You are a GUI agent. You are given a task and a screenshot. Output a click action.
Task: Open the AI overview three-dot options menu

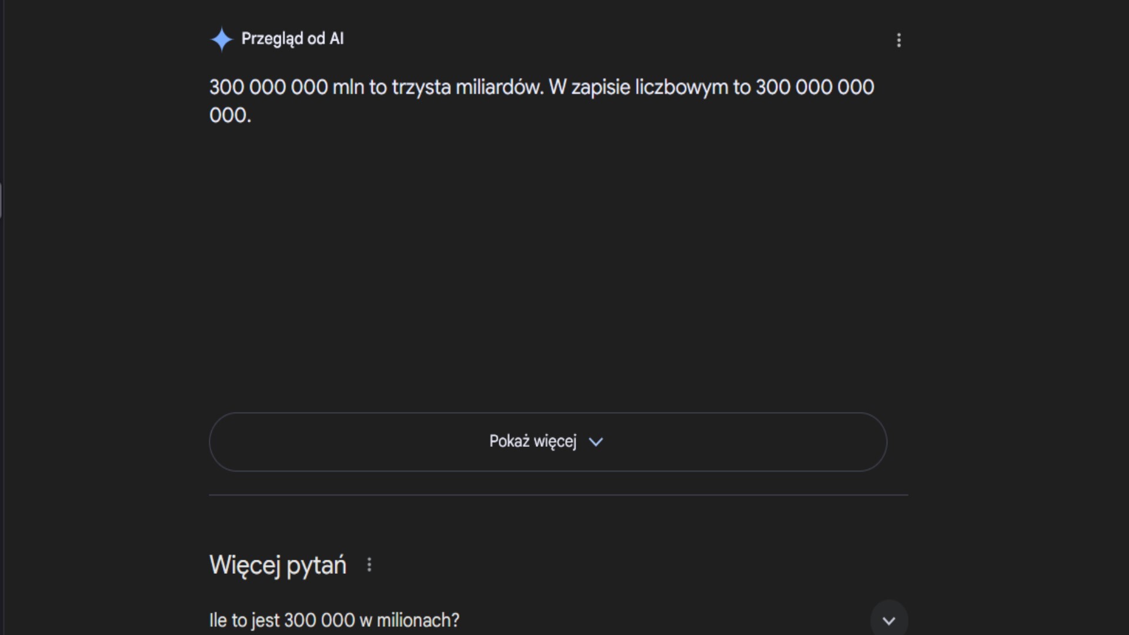[x=898, y=40]
